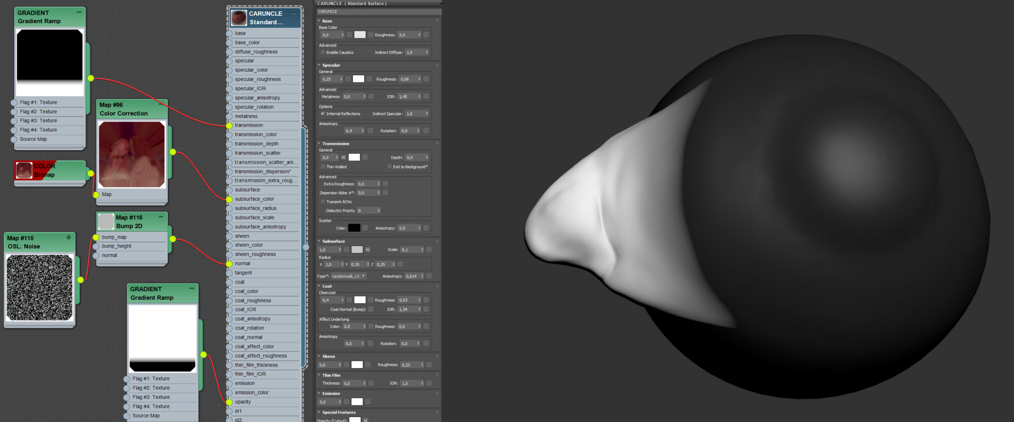
Task: Collapse the Specular rollout
Action: 319,65
